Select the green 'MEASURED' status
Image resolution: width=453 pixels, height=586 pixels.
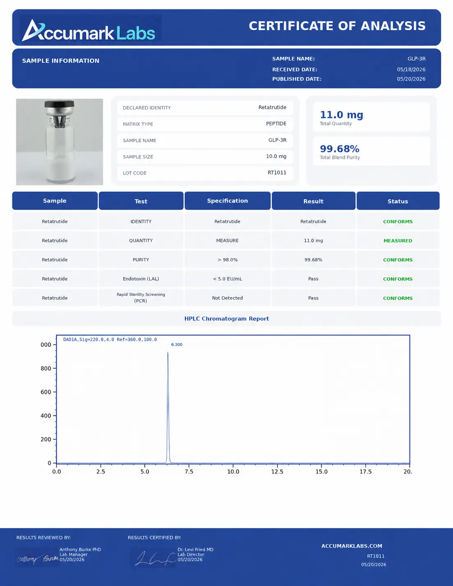398,241
